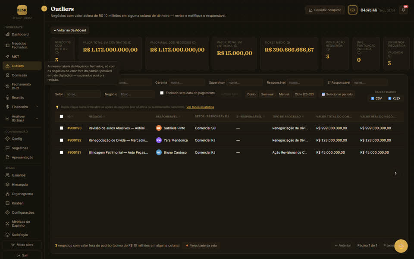Open Fechamento DHO in the sidebar
414x259 pixels.
coord(21,86)
